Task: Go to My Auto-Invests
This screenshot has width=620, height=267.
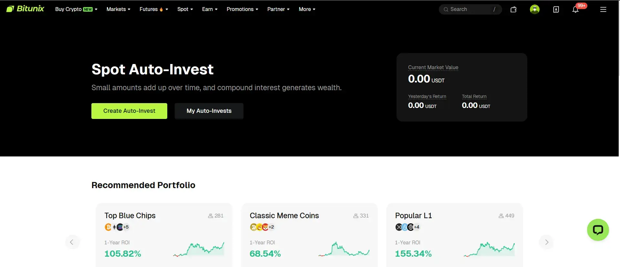Action: (x=209, y=111)
